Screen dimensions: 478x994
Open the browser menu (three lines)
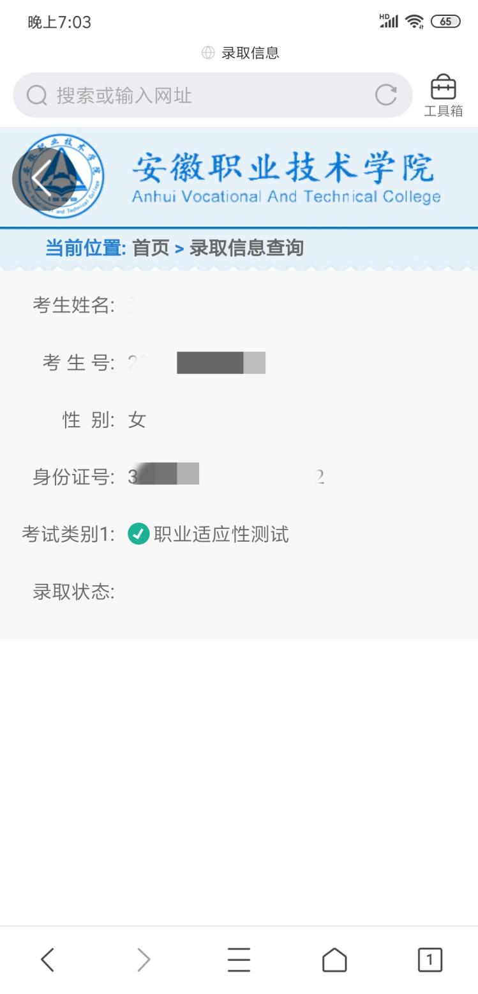click(239, 959)
